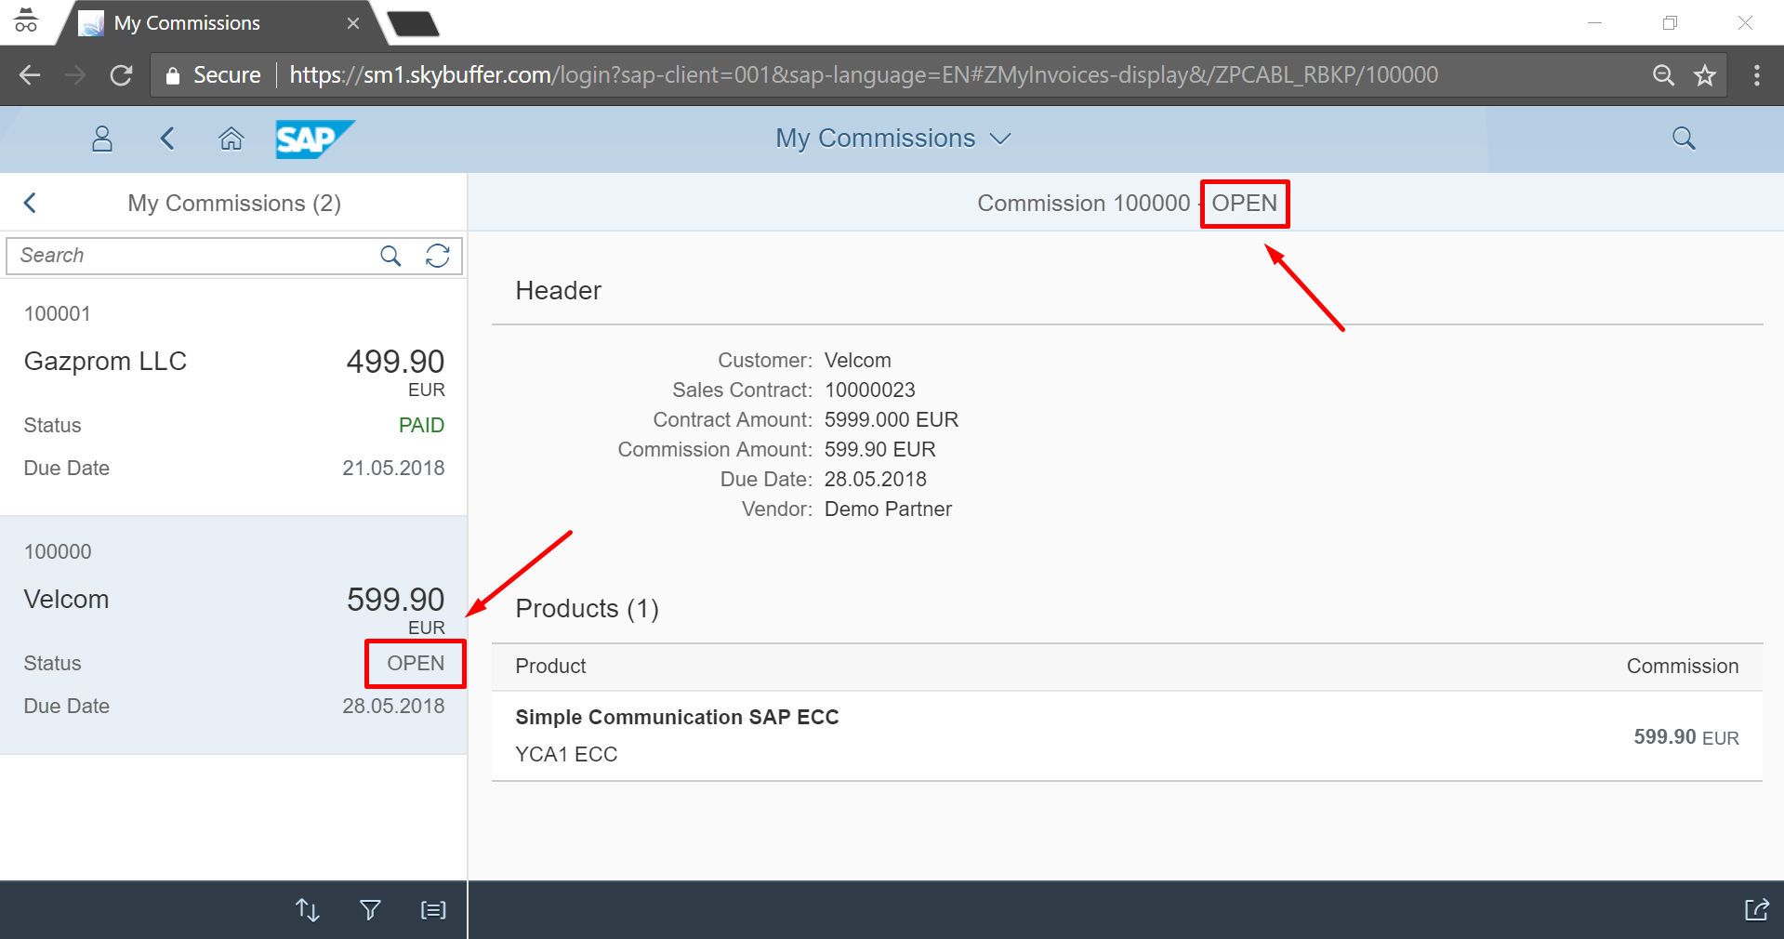Open the Chrome three-dot menu

[x=1757, y=75]
